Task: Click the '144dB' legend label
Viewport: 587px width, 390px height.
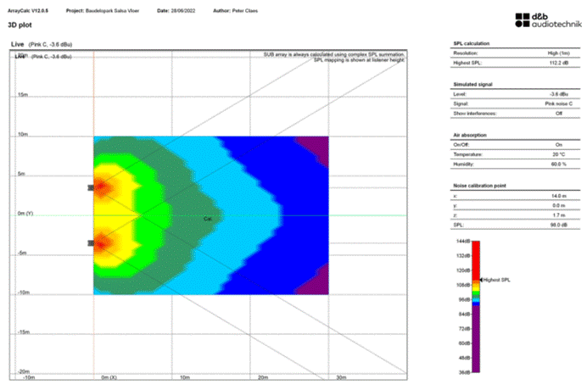Action: pyautogui.click(x=463, y=242)
